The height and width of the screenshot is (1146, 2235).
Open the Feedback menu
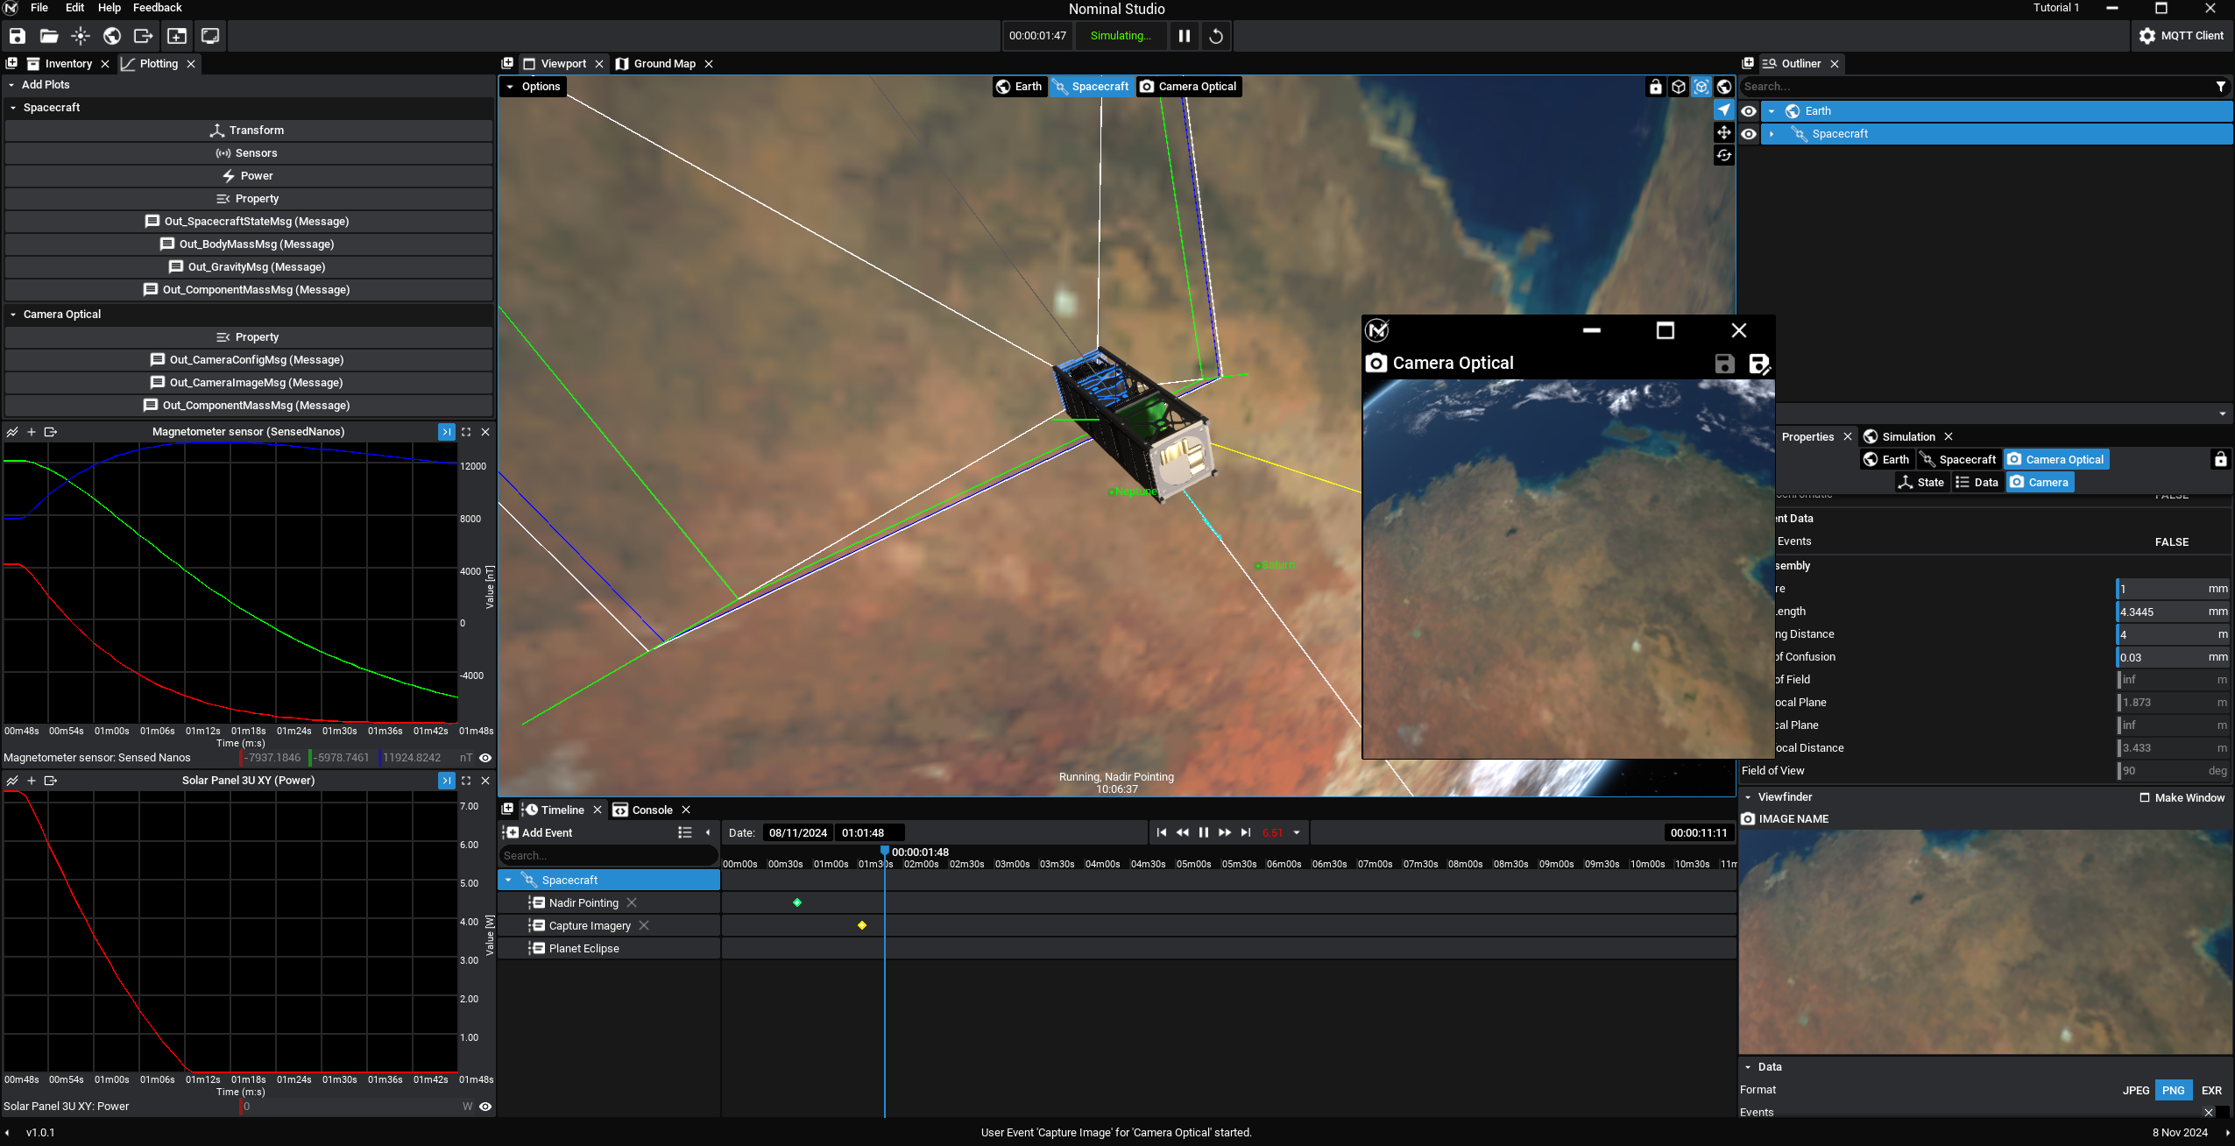(x=157, y=8)
